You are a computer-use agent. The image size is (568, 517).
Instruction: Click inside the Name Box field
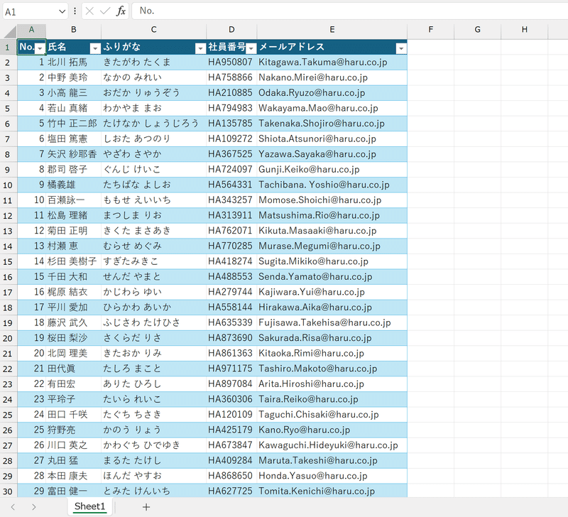tap(28, 11)
